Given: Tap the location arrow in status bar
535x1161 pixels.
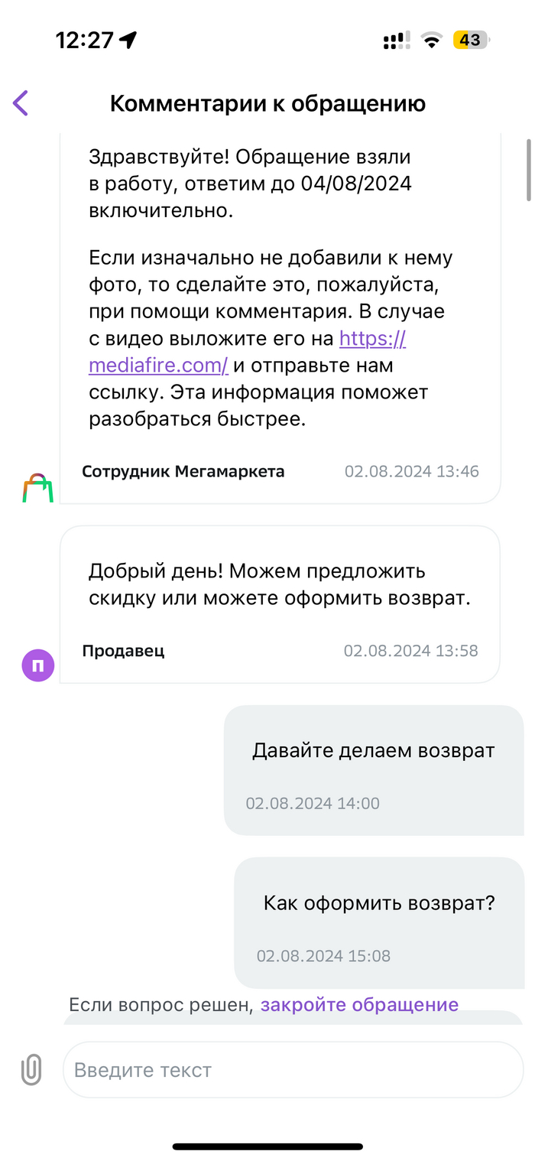Looking at the screenshot, I should (128, 40).
